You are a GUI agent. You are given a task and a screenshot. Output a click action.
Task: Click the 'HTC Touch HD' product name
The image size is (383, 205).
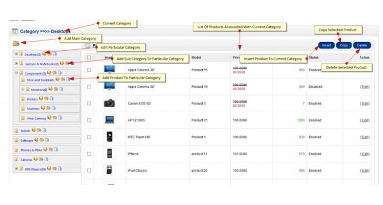point(139,137)
